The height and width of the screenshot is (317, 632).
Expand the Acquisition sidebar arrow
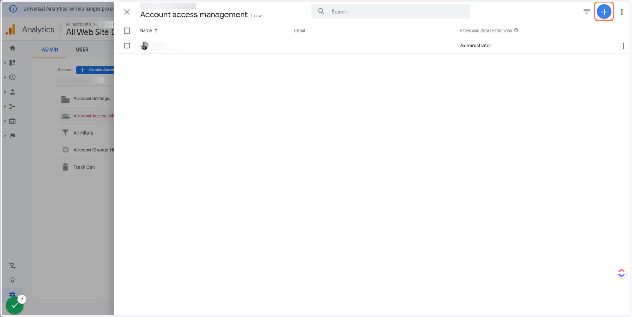5,107
